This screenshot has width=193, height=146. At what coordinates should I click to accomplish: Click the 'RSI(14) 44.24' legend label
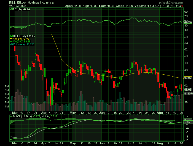21,9
